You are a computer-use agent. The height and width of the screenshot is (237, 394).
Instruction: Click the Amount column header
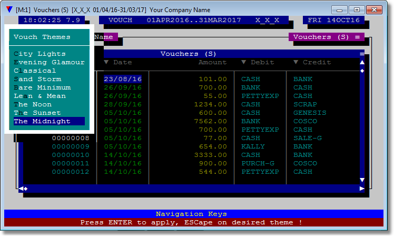click(213, 62)
